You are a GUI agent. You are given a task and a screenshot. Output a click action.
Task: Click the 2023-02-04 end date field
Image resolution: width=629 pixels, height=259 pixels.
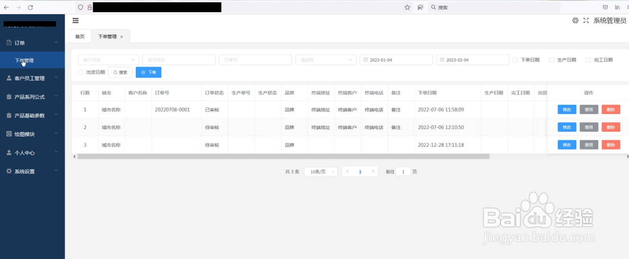(x=473, y=60)
